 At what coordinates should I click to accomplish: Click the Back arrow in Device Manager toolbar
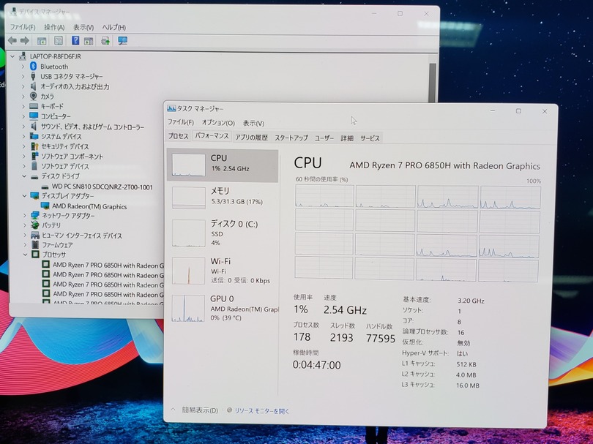tap(12, 40)
